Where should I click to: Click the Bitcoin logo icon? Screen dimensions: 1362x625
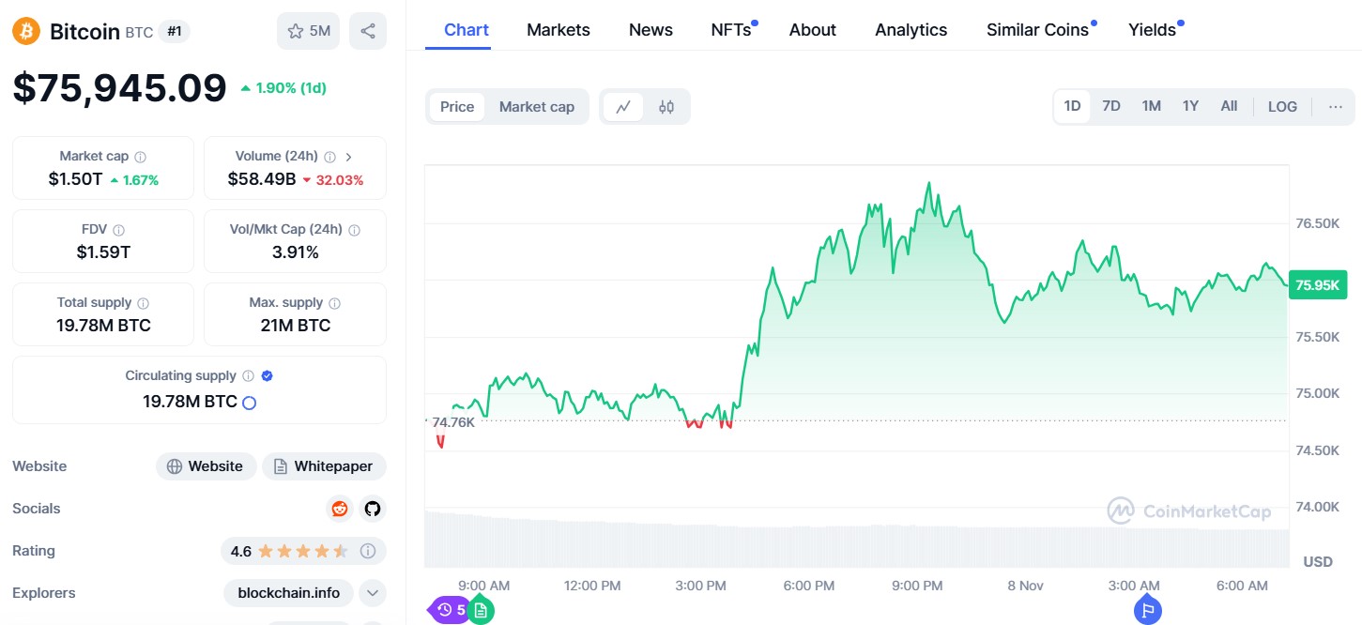pyautogui.click(x=26, y=31)
